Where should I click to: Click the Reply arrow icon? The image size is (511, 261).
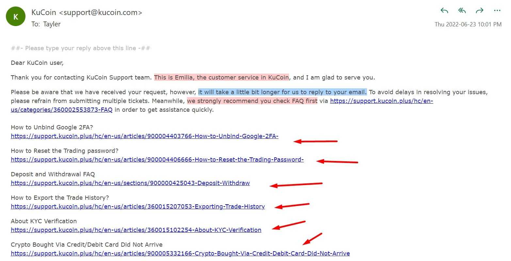(444, 11)
